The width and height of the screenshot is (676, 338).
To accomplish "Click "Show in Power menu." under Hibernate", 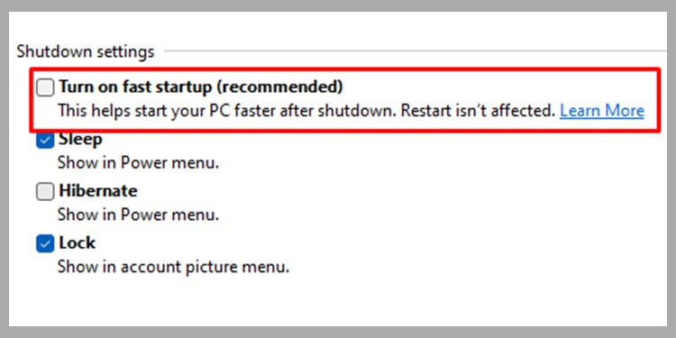I will pos(139,215).
